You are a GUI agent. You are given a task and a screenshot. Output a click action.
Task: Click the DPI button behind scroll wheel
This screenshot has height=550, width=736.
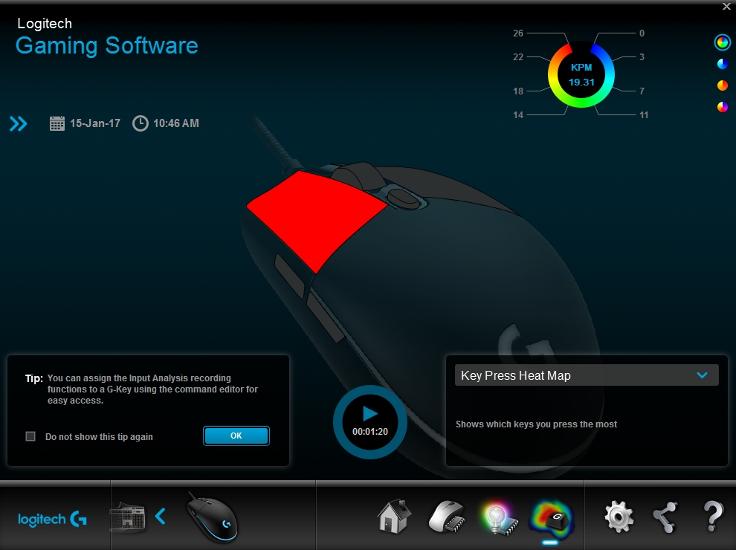[404, 198]
